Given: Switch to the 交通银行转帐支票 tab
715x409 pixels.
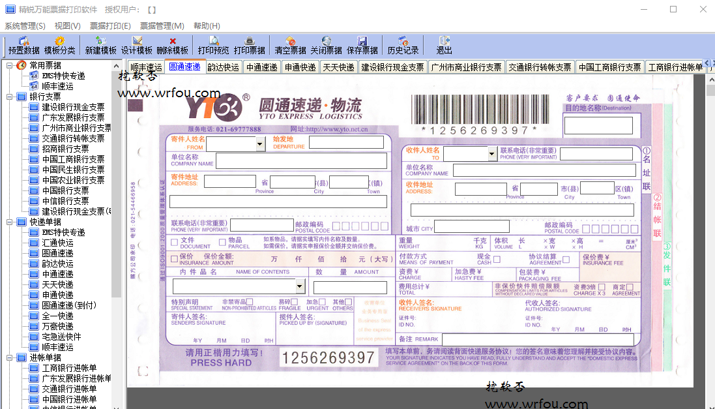Looking at the screenshot, I should point(540,67).
